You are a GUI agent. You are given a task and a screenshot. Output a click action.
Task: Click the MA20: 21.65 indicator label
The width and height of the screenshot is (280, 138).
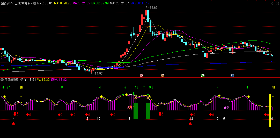click(81, 3)
